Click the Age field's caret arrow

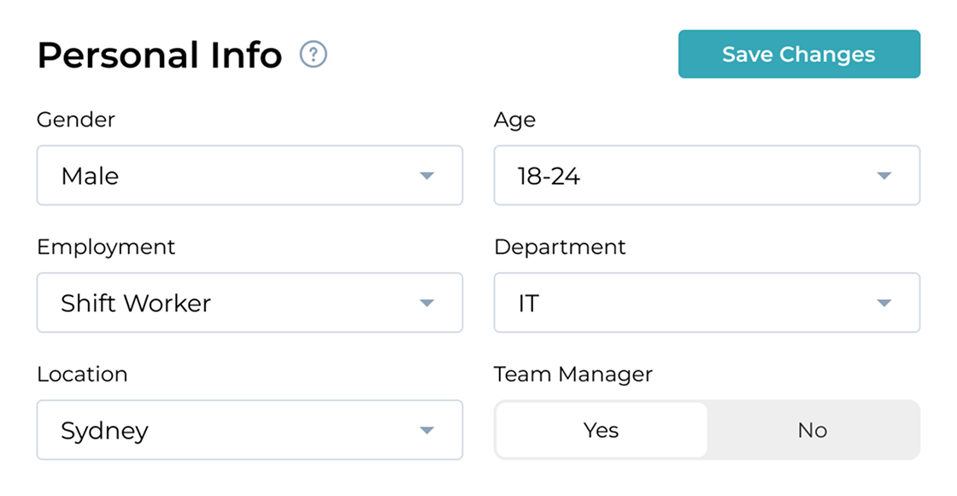pyautogui.click(x=884, y=176)
